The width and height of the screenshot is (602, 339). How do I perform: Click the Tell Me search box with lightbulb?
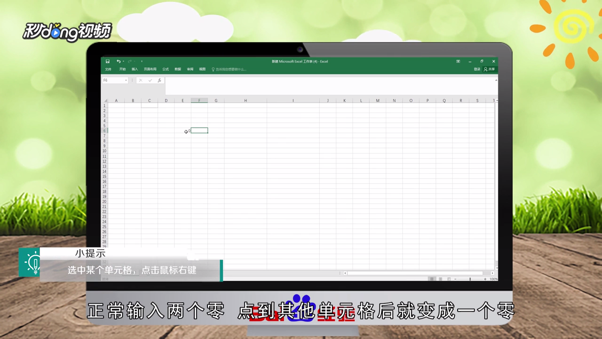pyautogui.click(x=229, y=69)
